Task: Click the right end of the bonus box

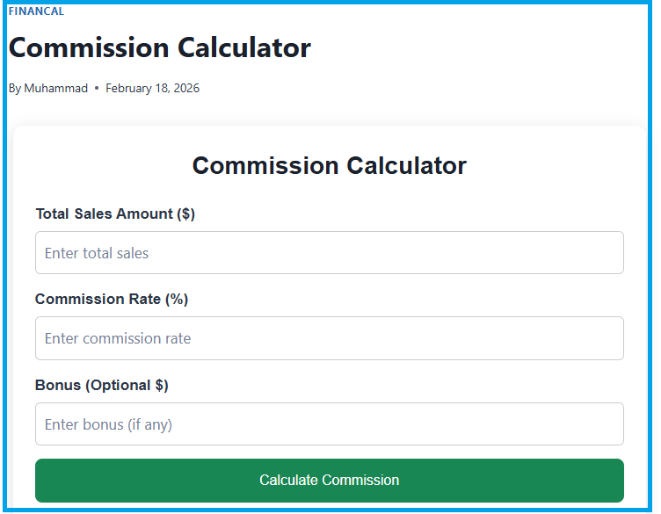Action: click(x=607, y=424)
